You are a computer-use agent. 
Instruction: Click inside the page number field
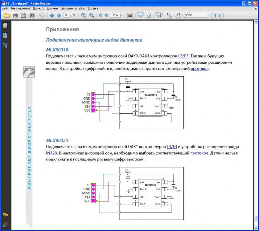point(66,15)
